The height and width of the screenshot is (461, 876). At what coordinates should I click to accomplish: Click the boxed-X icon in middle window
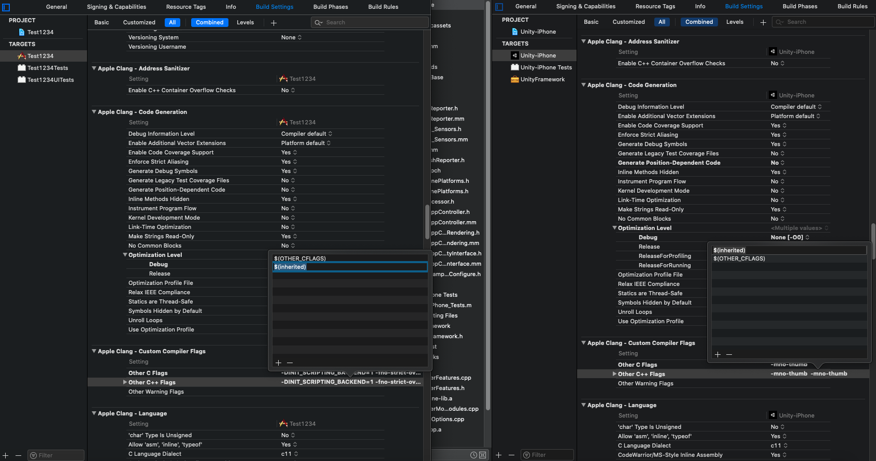482,455
